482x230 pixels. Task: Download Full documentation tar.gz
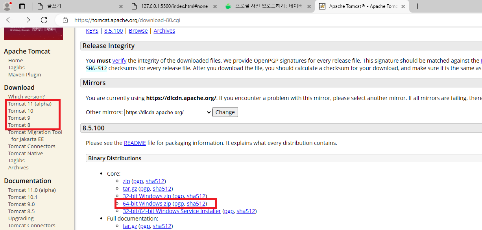[130, 226]
